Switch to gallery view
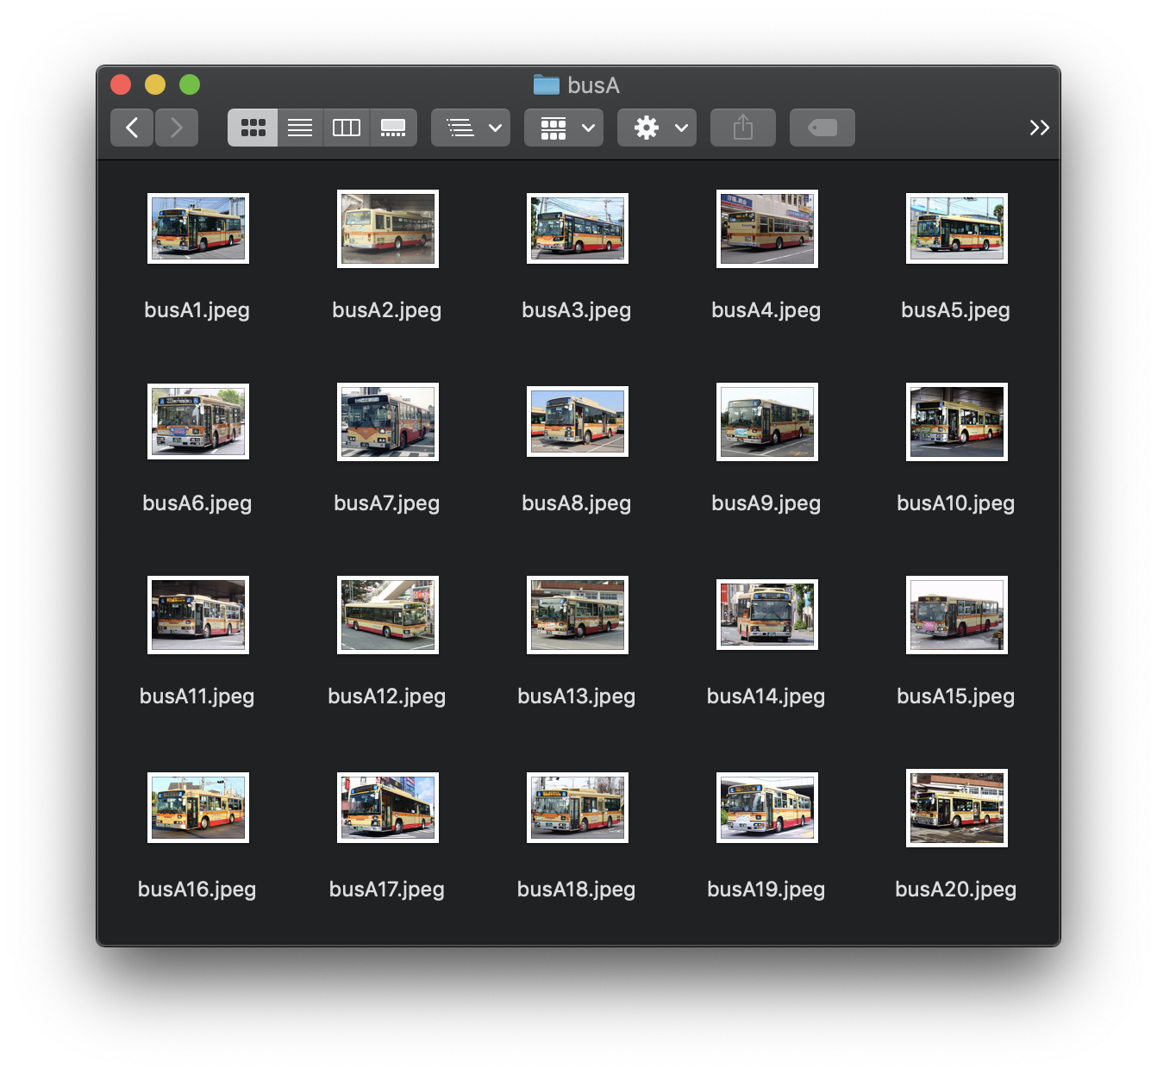Viewport: 1157px width, 1074px height. (x=393, y=128)
